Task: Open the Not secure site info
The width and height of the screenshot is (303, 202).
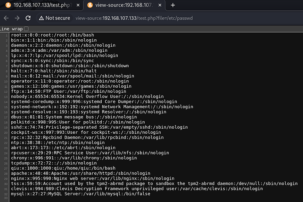Action: (x=54, y=18)
